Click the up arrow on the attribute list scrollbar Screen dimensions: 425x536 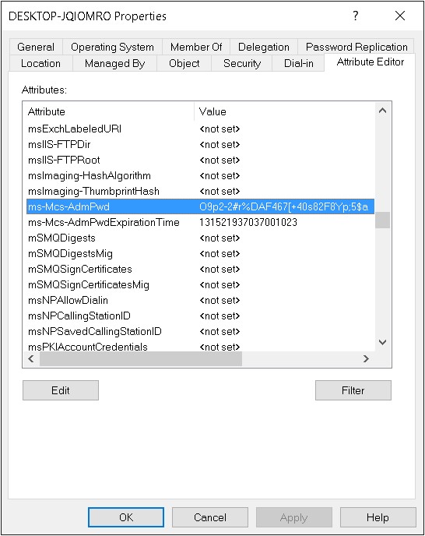point(383,111)
